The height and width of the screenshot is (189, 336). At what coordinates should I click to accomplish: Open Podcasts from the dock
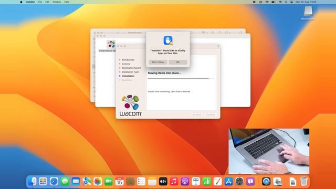[185, 182]
